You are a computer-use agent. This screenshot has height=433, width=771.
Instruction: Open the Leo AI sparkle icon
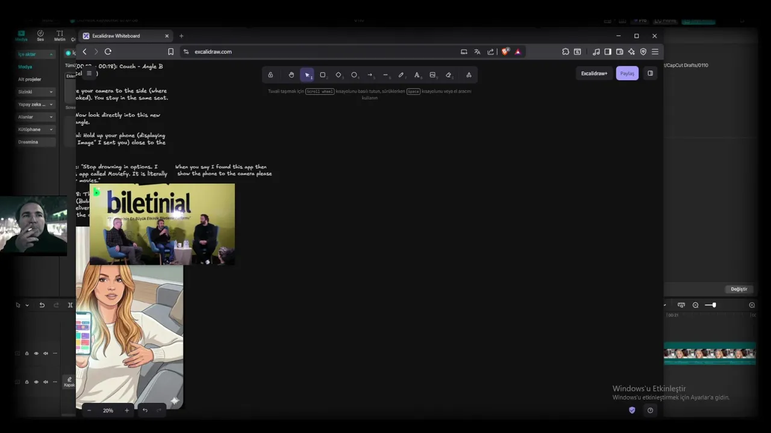coord(631,52)
